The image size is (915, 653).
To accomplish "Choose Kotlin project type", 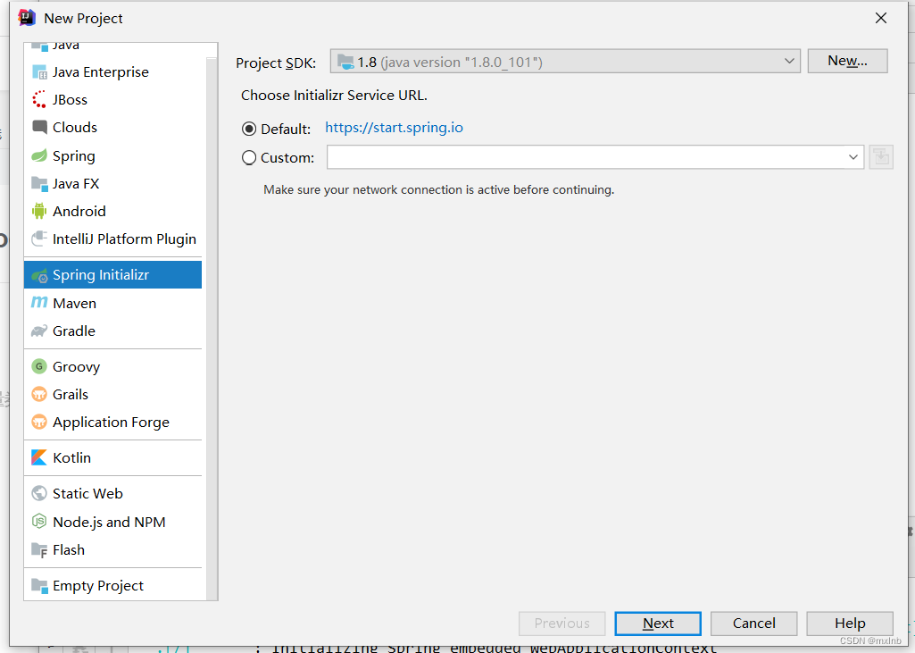I will point(113,457).
